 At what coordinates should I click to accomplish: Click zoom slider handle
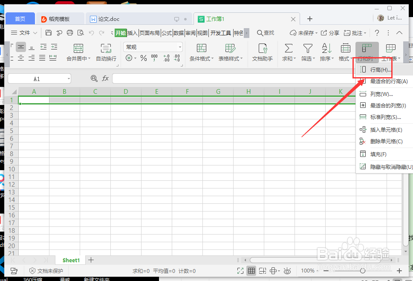tap(362, 271)
